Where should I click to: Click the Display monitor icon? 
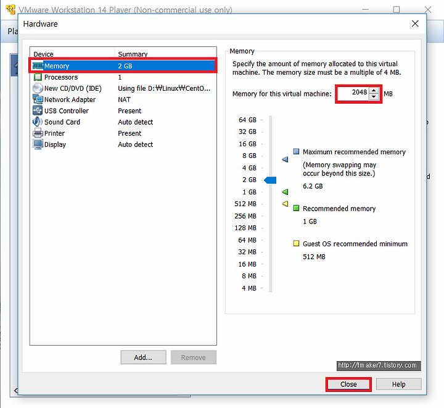point(38,144)
